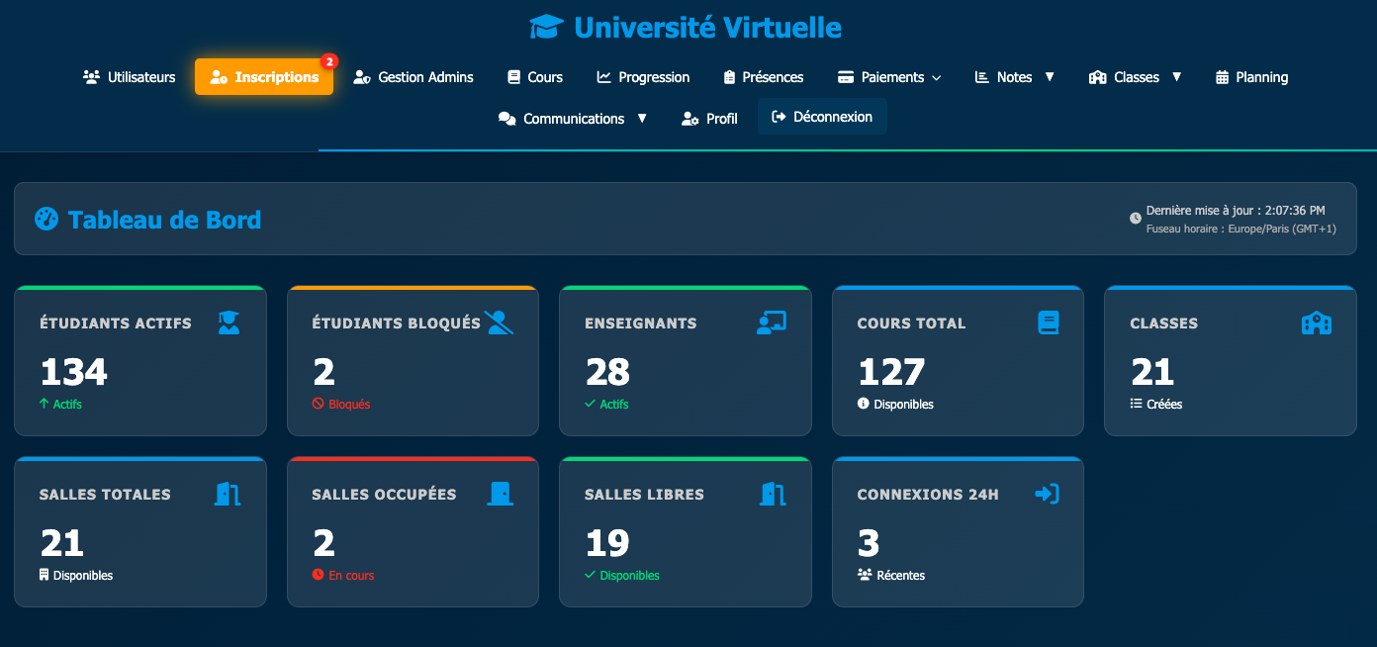Expand the Paiements dropdown menu
The height and width of the screenshot is (647, 1377).
click(888, 77)
